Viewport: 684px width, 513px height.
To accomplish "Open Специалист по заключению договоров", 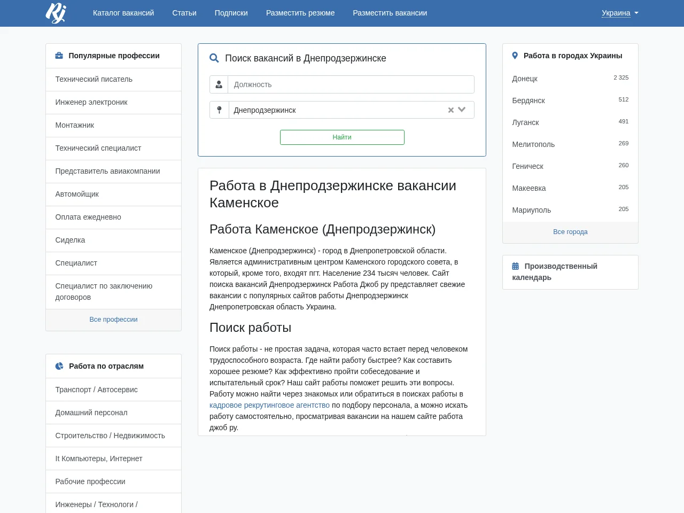I will pyautogui.click(x=113, y=292).
